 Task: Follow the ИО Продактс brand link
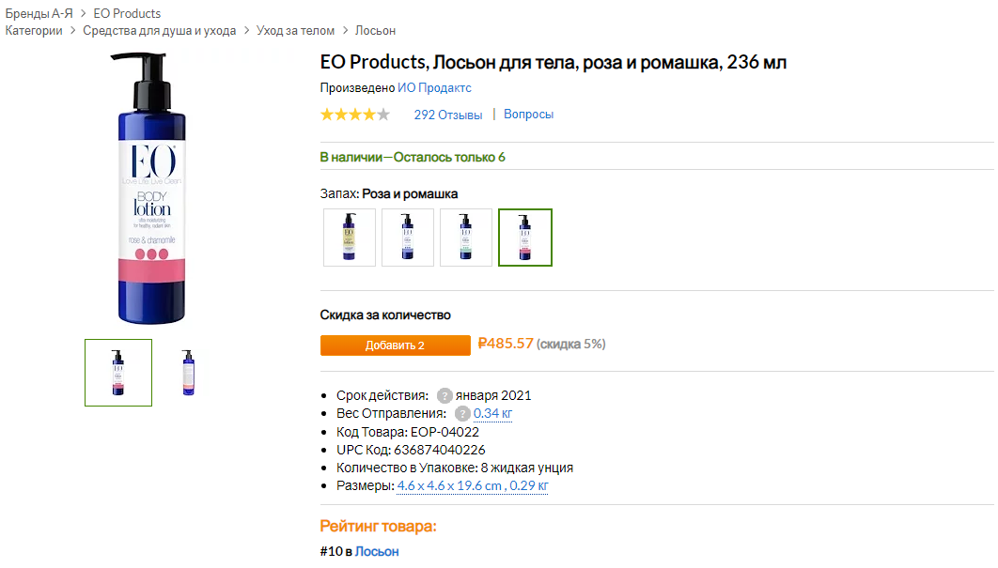(434, 88)
